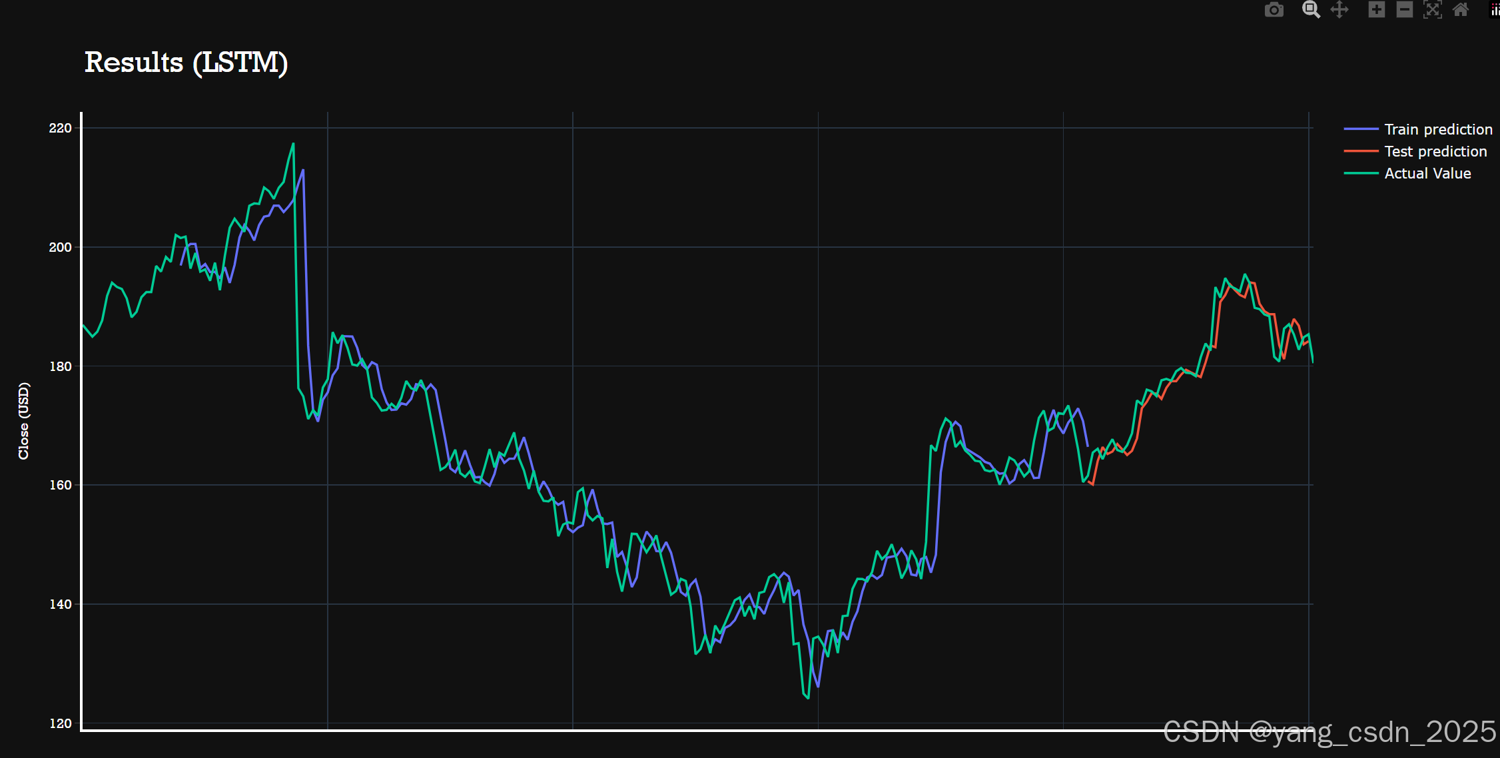Screen dimensions: 1500x758
Task: Click the 220 y-axis tick label
Action: pos(60,128)
